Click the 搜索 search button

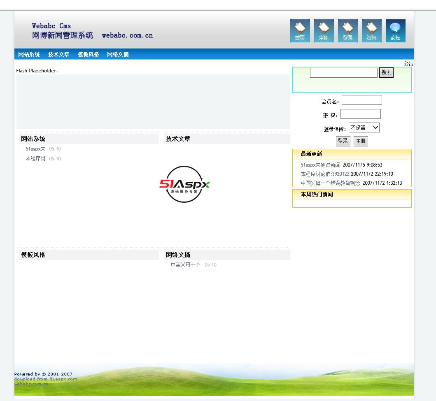pyautogui.click(x=387, y=72)
